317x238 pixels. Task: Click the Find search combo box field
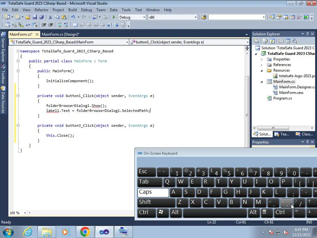[237, 17]
